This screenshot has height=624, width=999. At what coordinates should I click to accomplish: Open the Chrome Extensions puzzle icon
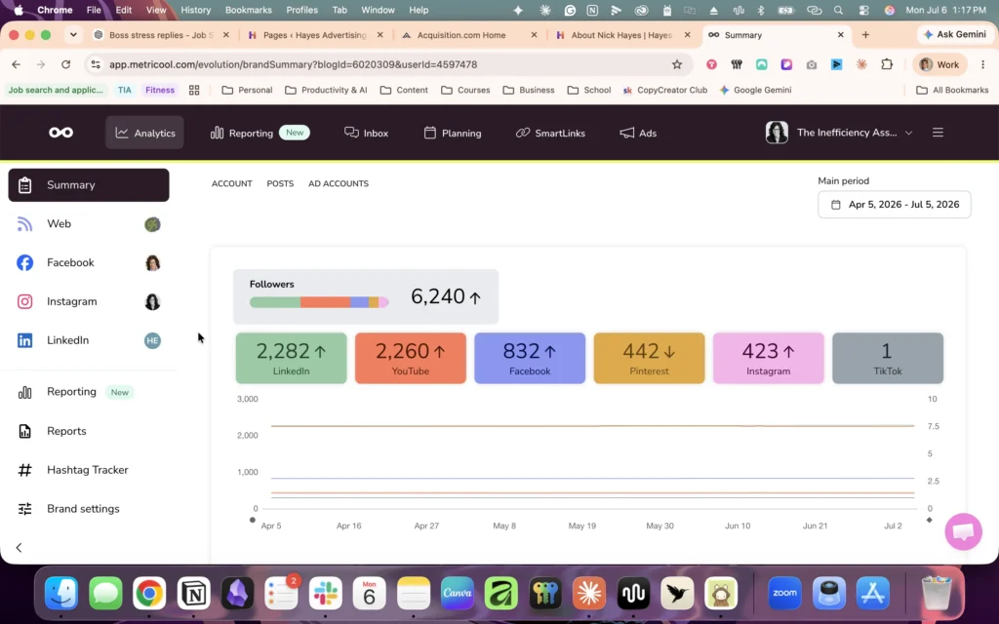887,64
